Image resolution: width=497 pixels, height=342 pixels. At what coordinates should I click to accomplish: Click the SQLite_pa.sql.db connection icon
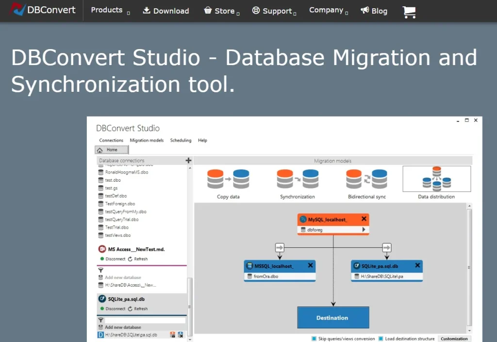click(102, 299)
